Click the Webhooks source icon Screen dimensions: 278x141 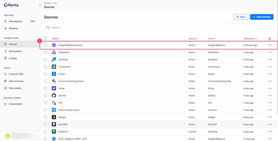tap(54, 52)
